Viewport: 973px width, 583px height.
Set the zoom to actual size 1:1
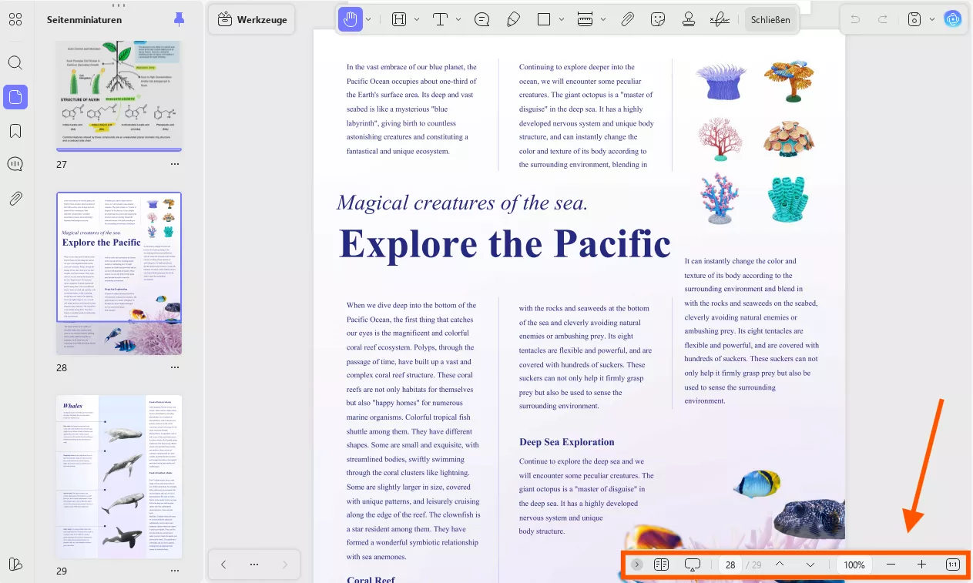953,565
